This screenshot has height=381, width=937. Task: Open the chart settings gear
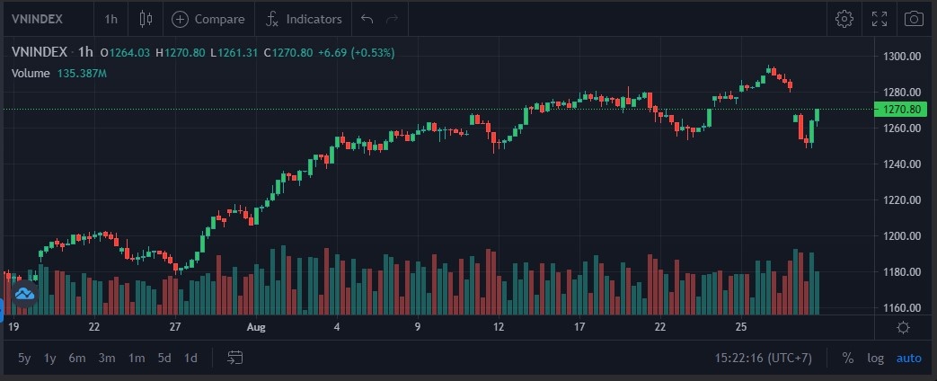(x=844, y=19)
